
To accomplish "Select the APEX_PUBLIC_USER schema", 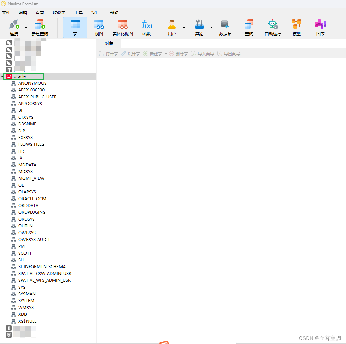I will 37,97.
